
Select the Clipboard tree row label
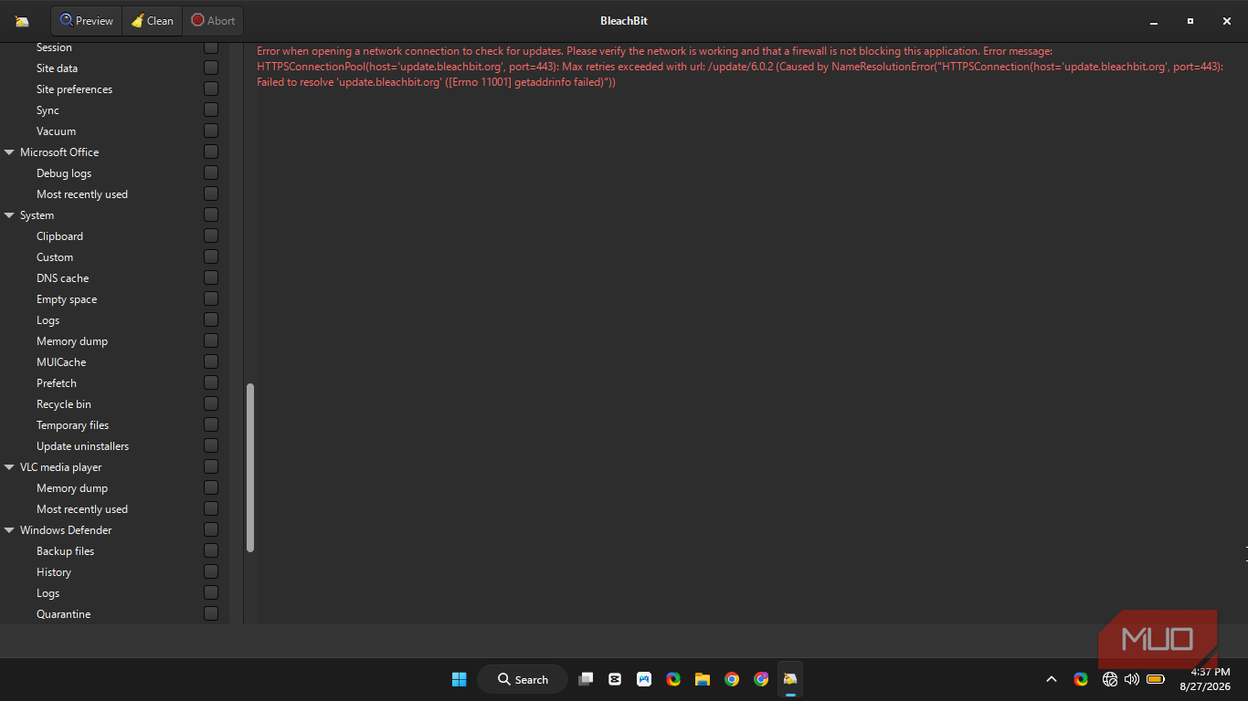click(x=59, y=236)
